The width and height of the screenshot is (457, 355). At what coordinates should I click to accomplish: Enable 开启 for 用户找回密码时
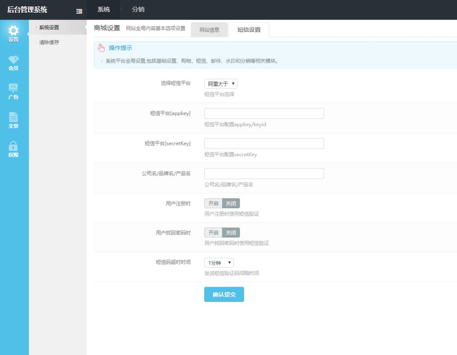tap(213, 233)
